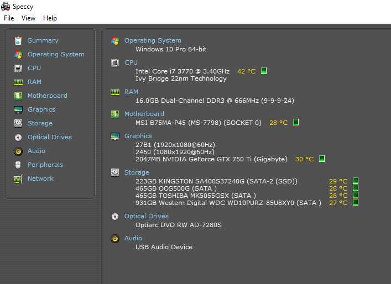Click the Operating System heading link in summary

(153, 40)
